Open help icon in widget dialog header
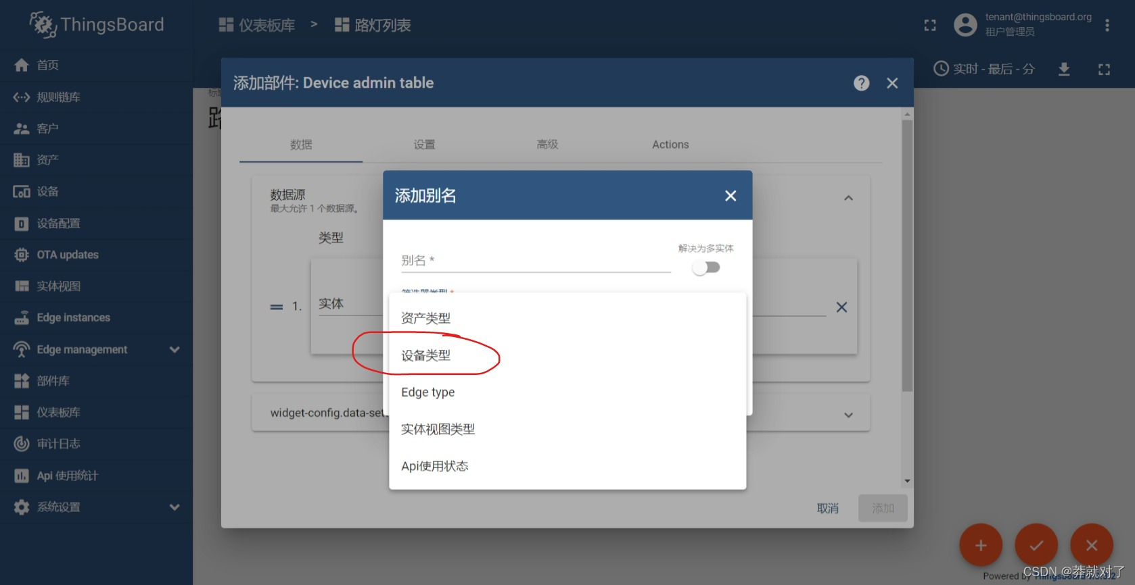 861,83
